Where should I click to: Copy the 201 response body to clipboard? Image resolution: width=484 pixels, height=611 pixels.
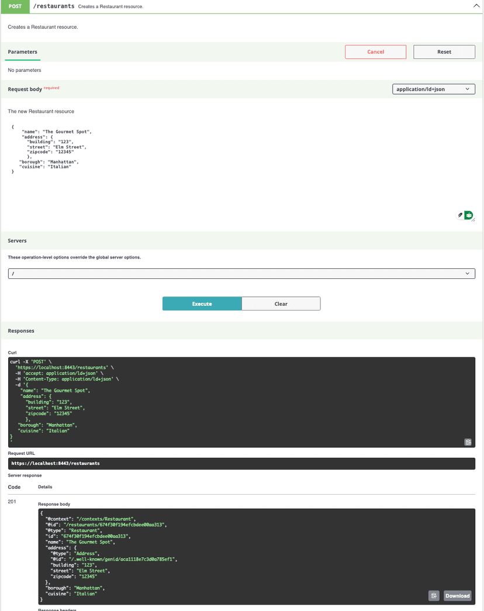click(x=434, y=595)
